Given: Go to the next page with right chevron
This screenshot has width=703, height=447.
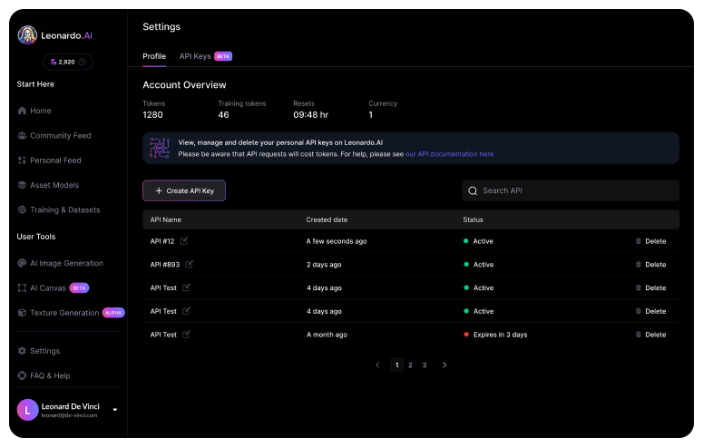Looking at the screenshot, I should point(444,365).
